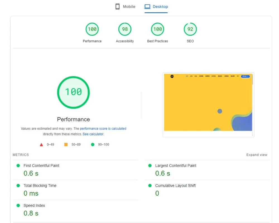The height and width of the screenshot is (223, 279).
Task: Expand the First Contentful Paint metric
Action: [x=75, y=170]
